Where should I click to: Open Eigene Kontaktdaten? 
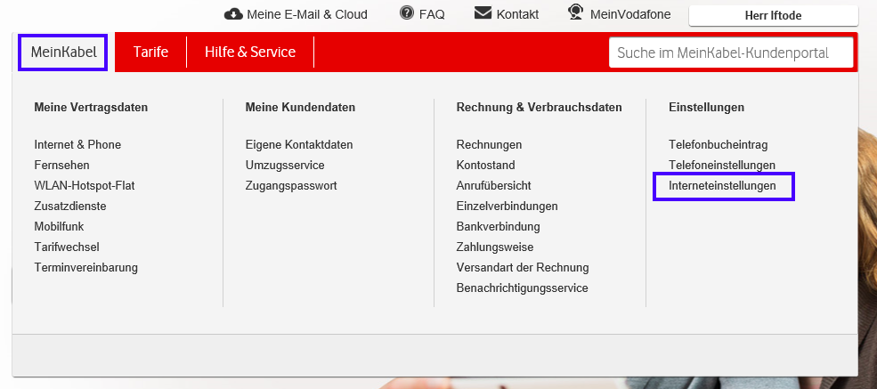click(x=299, y=145)
